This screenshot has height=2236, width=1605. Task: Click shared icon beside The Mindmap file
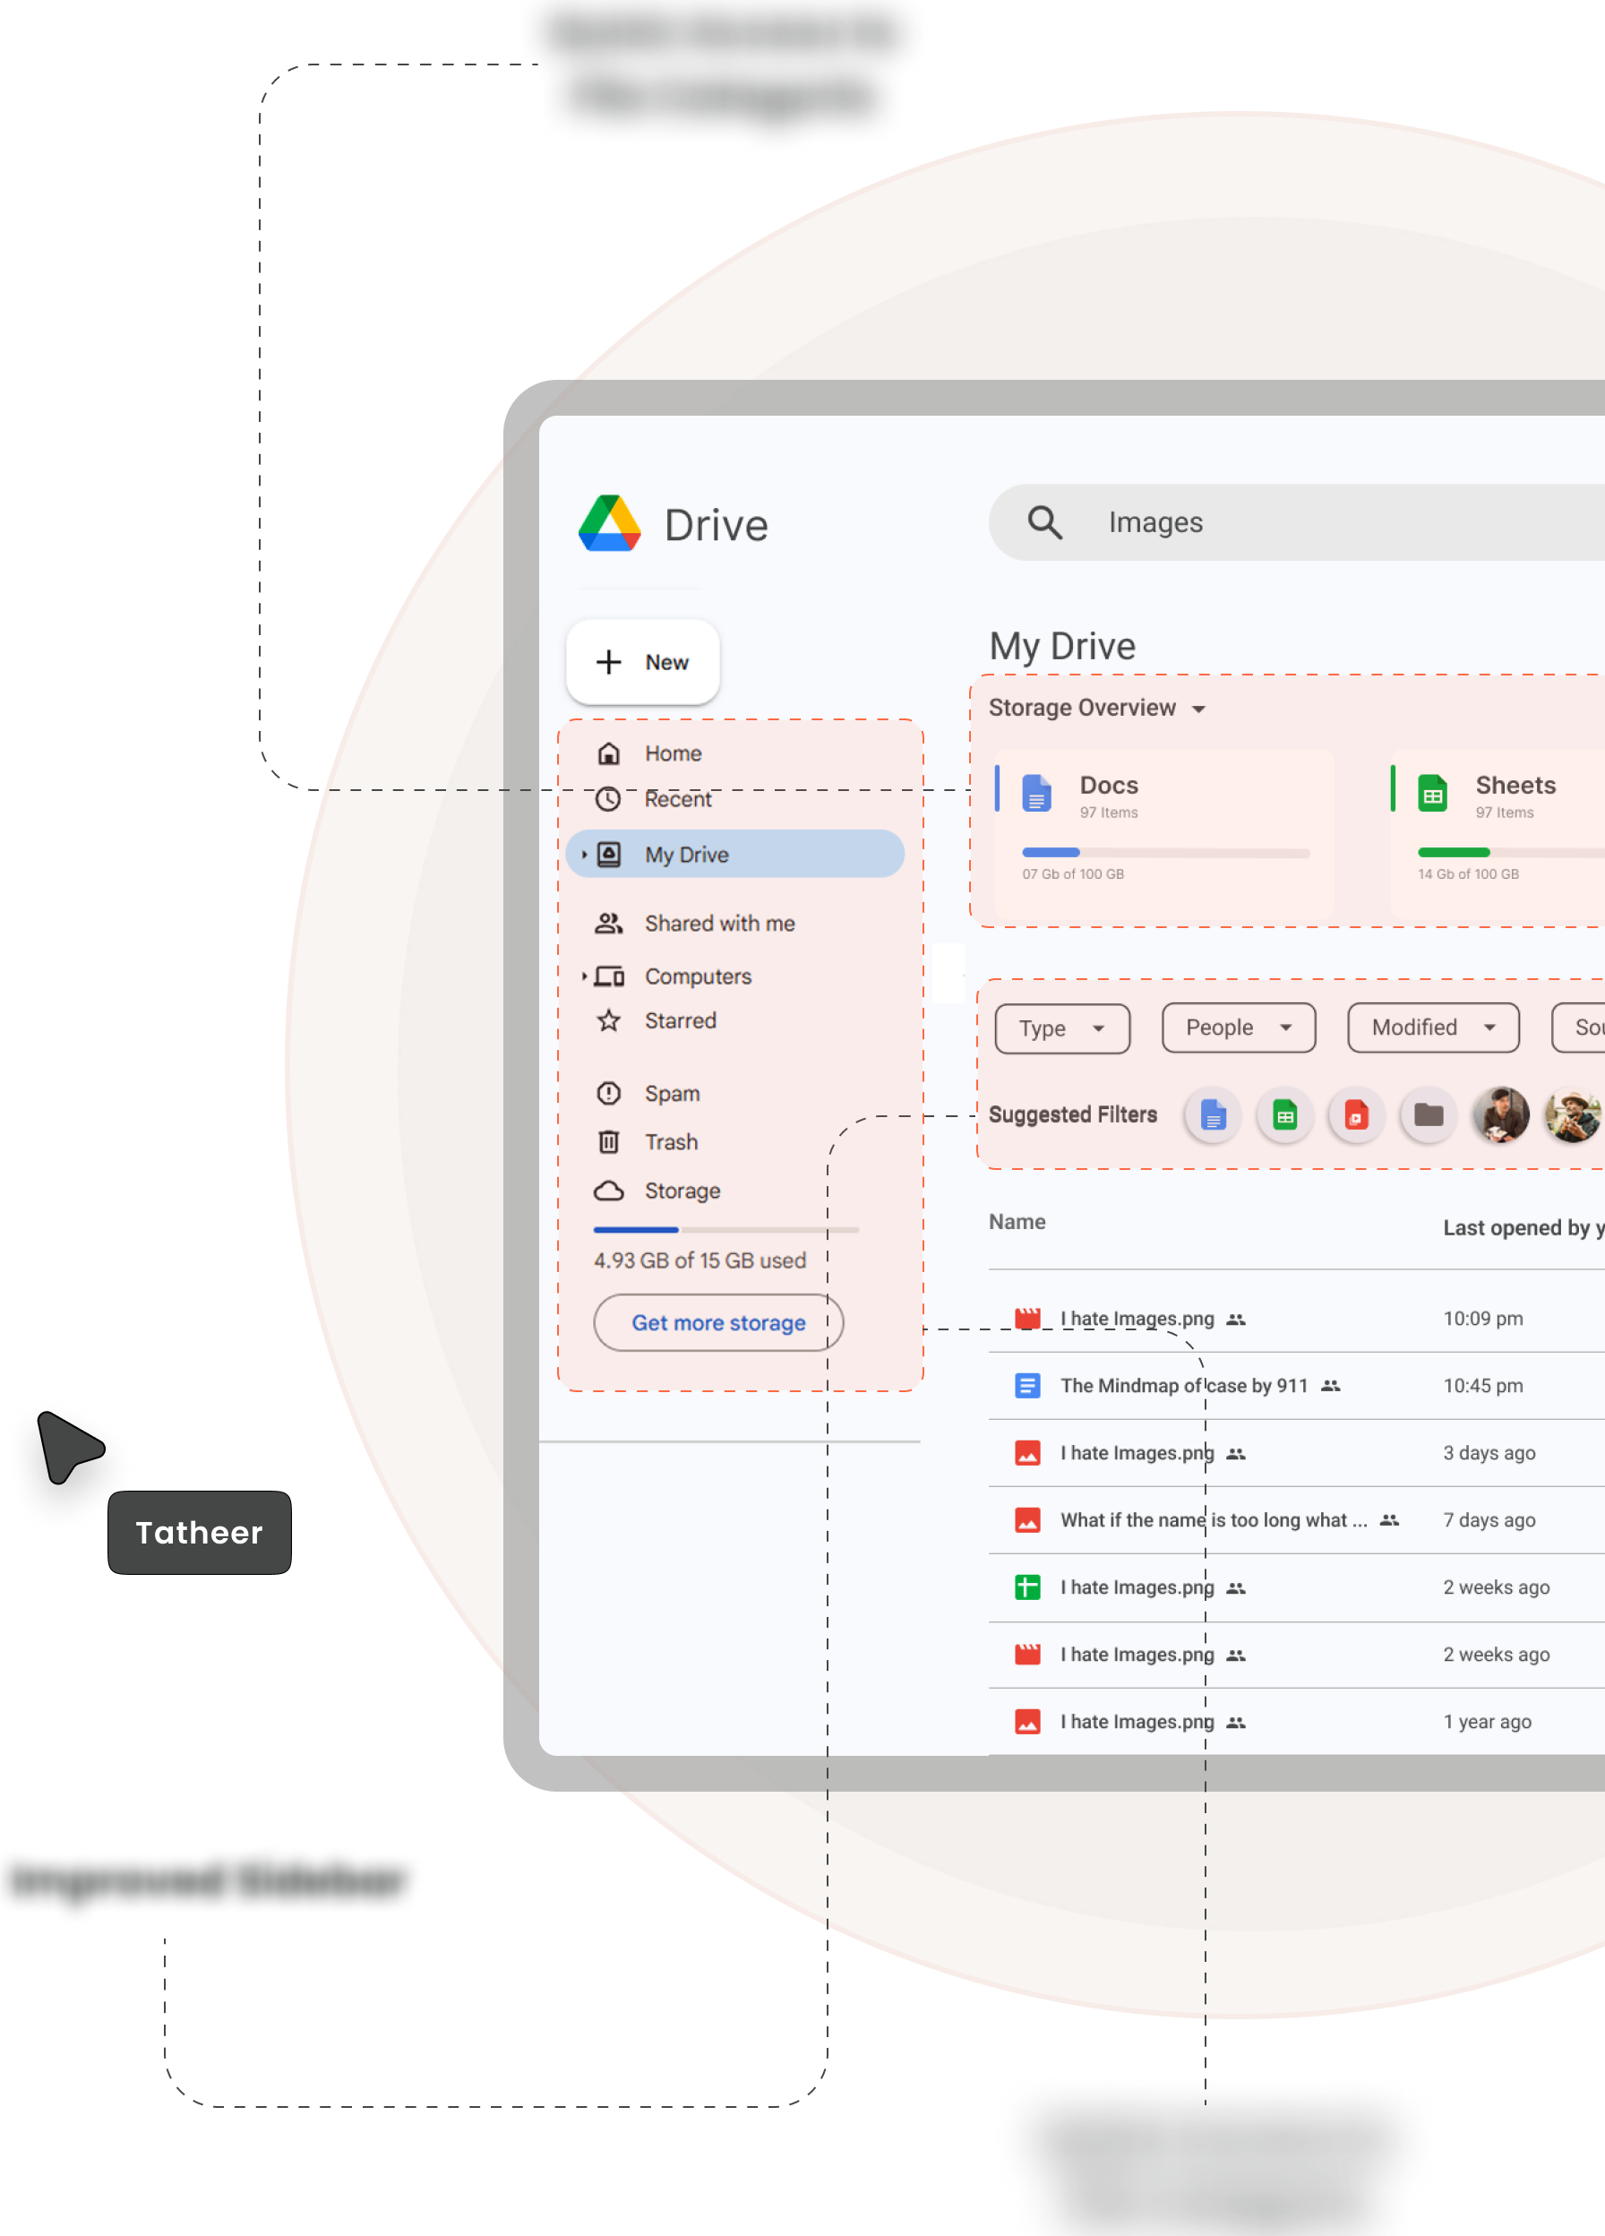(x=1330, y=1385)
